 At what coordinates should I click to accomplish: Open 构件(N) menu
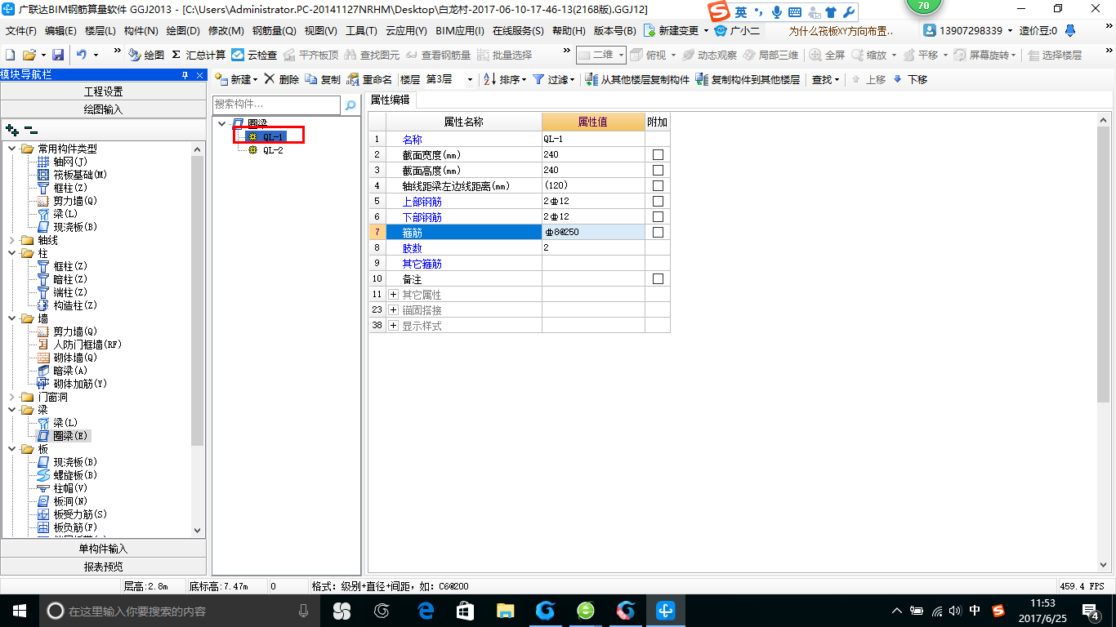[x=141, y=30]
